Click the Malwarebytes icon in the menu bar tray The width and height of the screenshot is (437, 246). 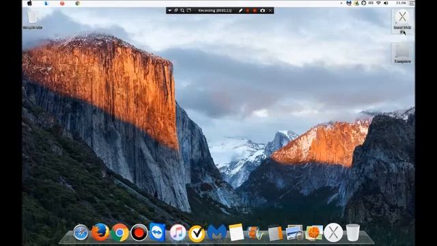point(349,3)
